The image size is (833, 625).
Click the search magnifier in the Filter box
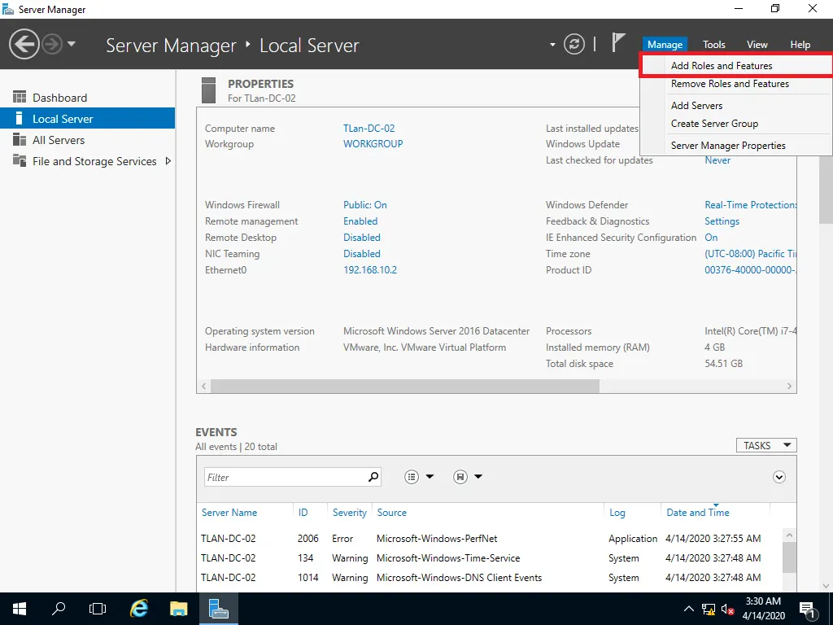tap(373, 477)
